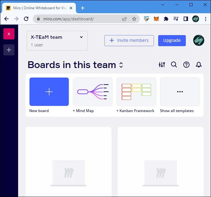Open the media control icon
This screenshot has width=211, height=197.
176,19
